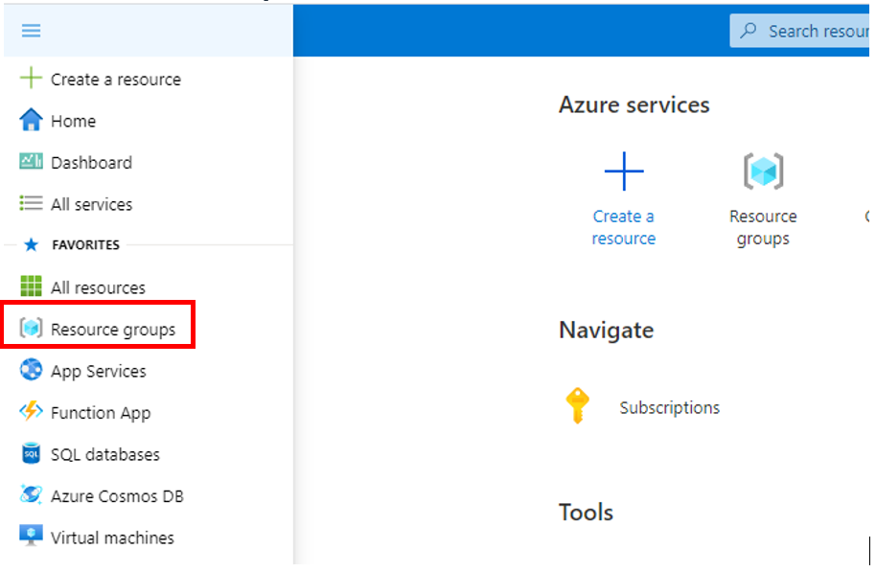The width and height of the screenshot is (876, 572).
Task: Click the Virtual machines monitor icon
Action: 32,537
